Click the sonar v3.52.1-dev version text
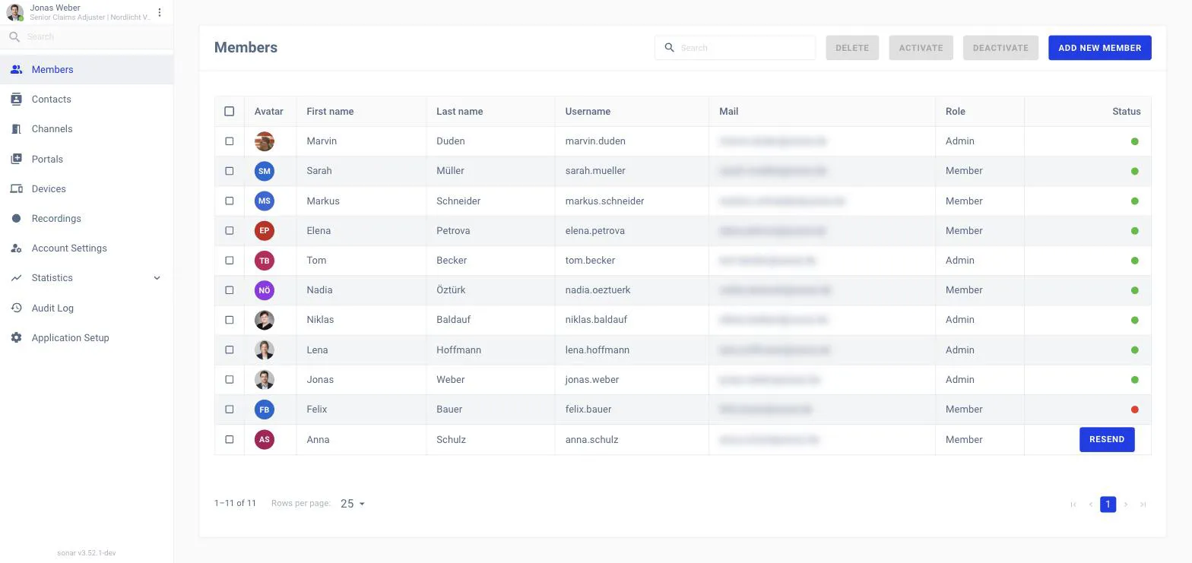This screenshot has width=1192, height=563. click(x=87, y=553)
